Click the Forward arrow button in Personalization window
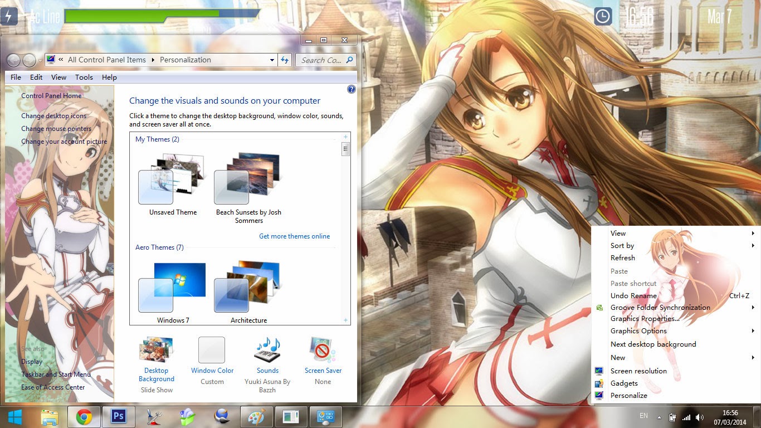The image size is (761, 428). click(29, 60)
